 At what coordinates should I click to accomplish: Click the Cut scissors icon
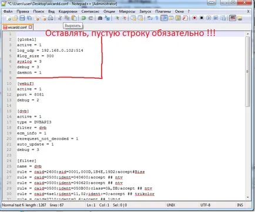click(x=60, y=18)
